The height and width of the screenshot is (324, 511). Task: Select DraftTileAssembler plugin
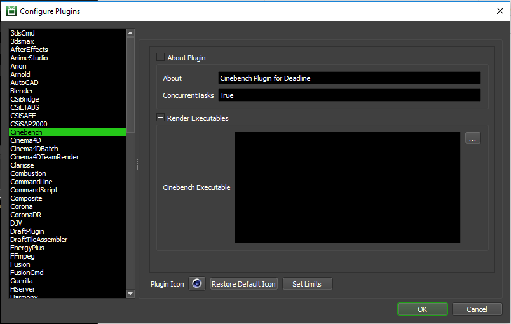click(67, 240)
